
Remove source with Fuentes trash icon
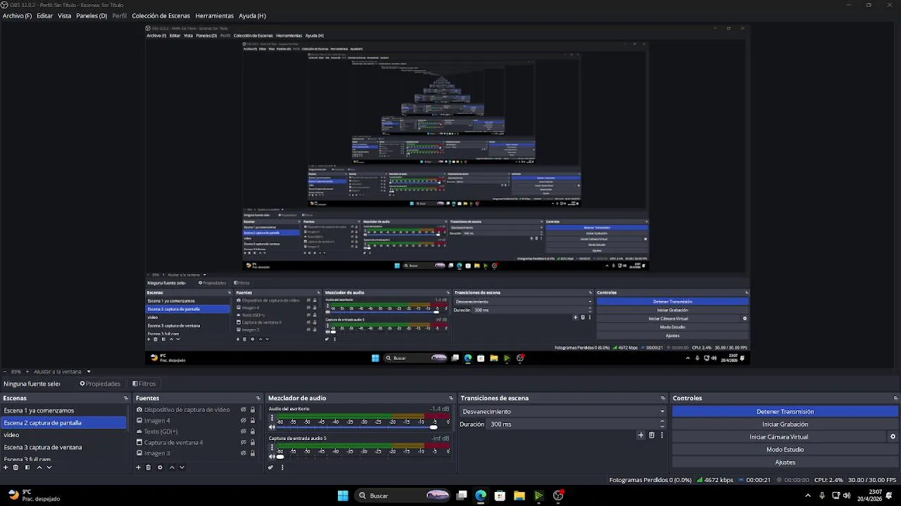(x=149, y=467)
